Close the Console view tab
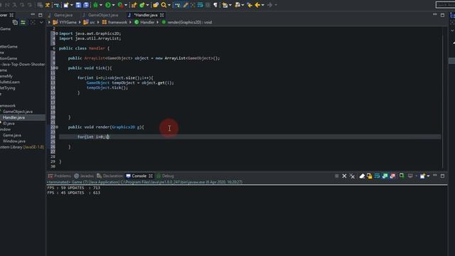The image size is (455, 256). (151, 176)
